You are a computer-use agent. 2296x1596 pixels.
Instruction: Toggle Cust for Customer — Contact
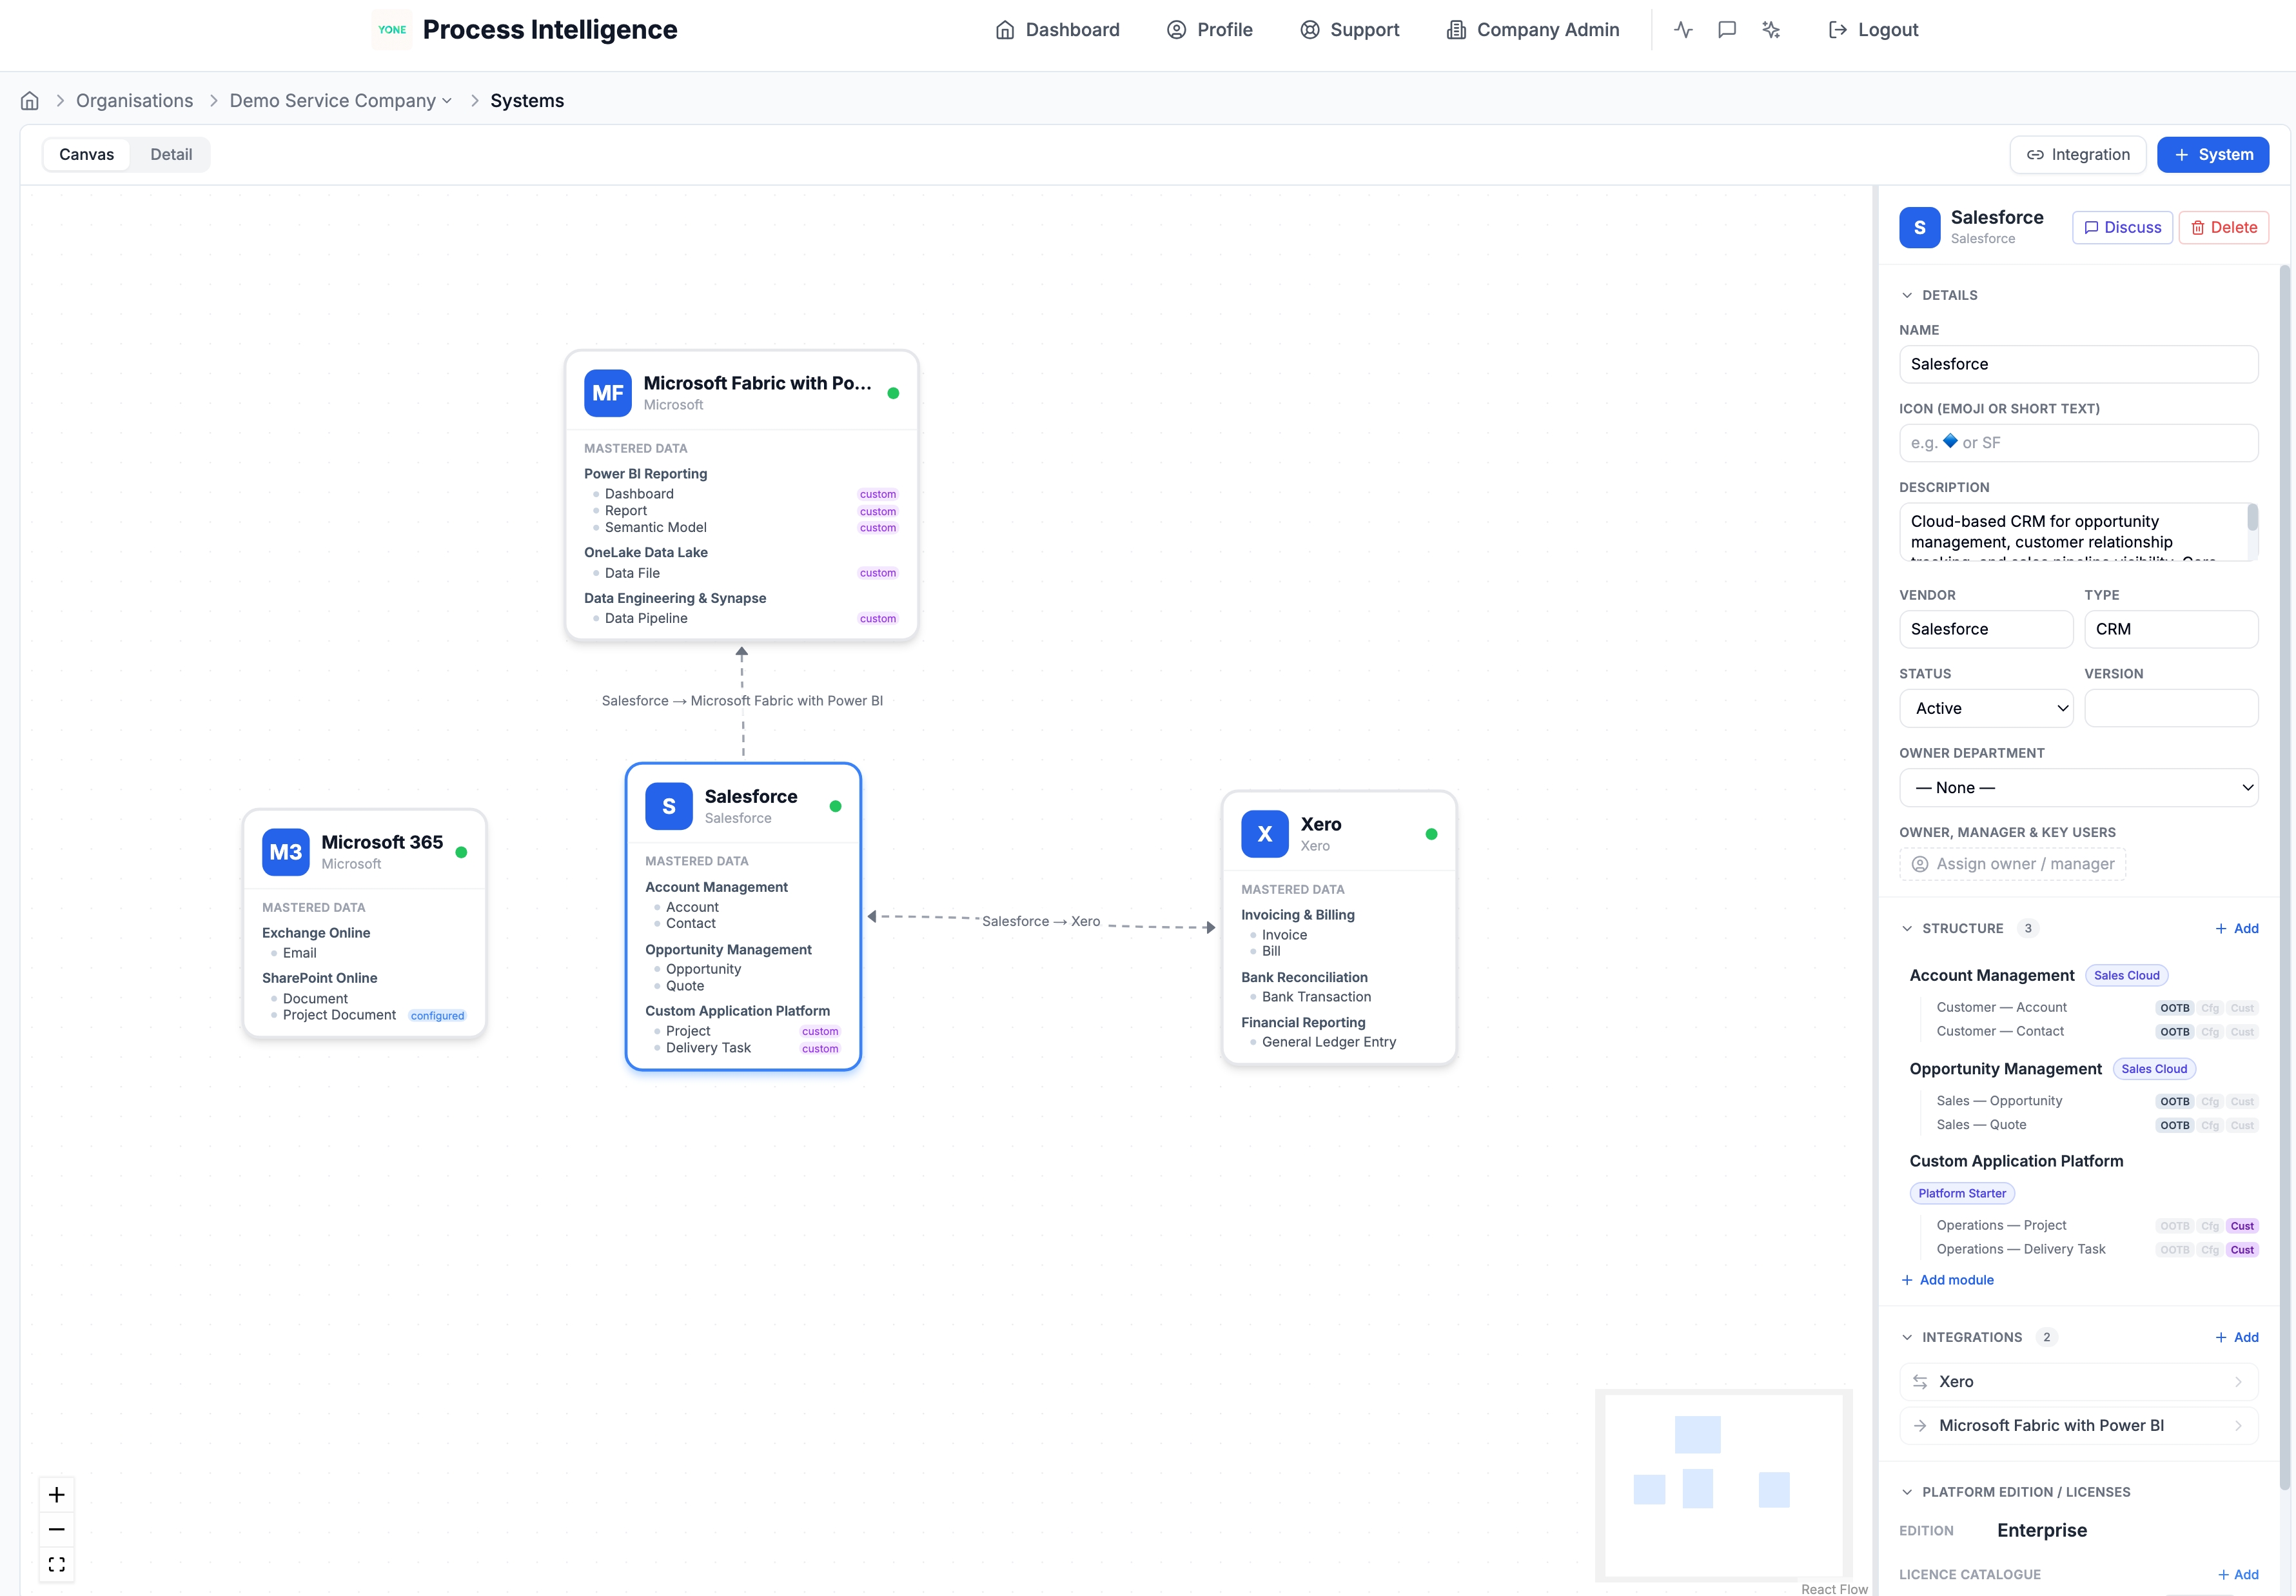click(2242, 1032)
